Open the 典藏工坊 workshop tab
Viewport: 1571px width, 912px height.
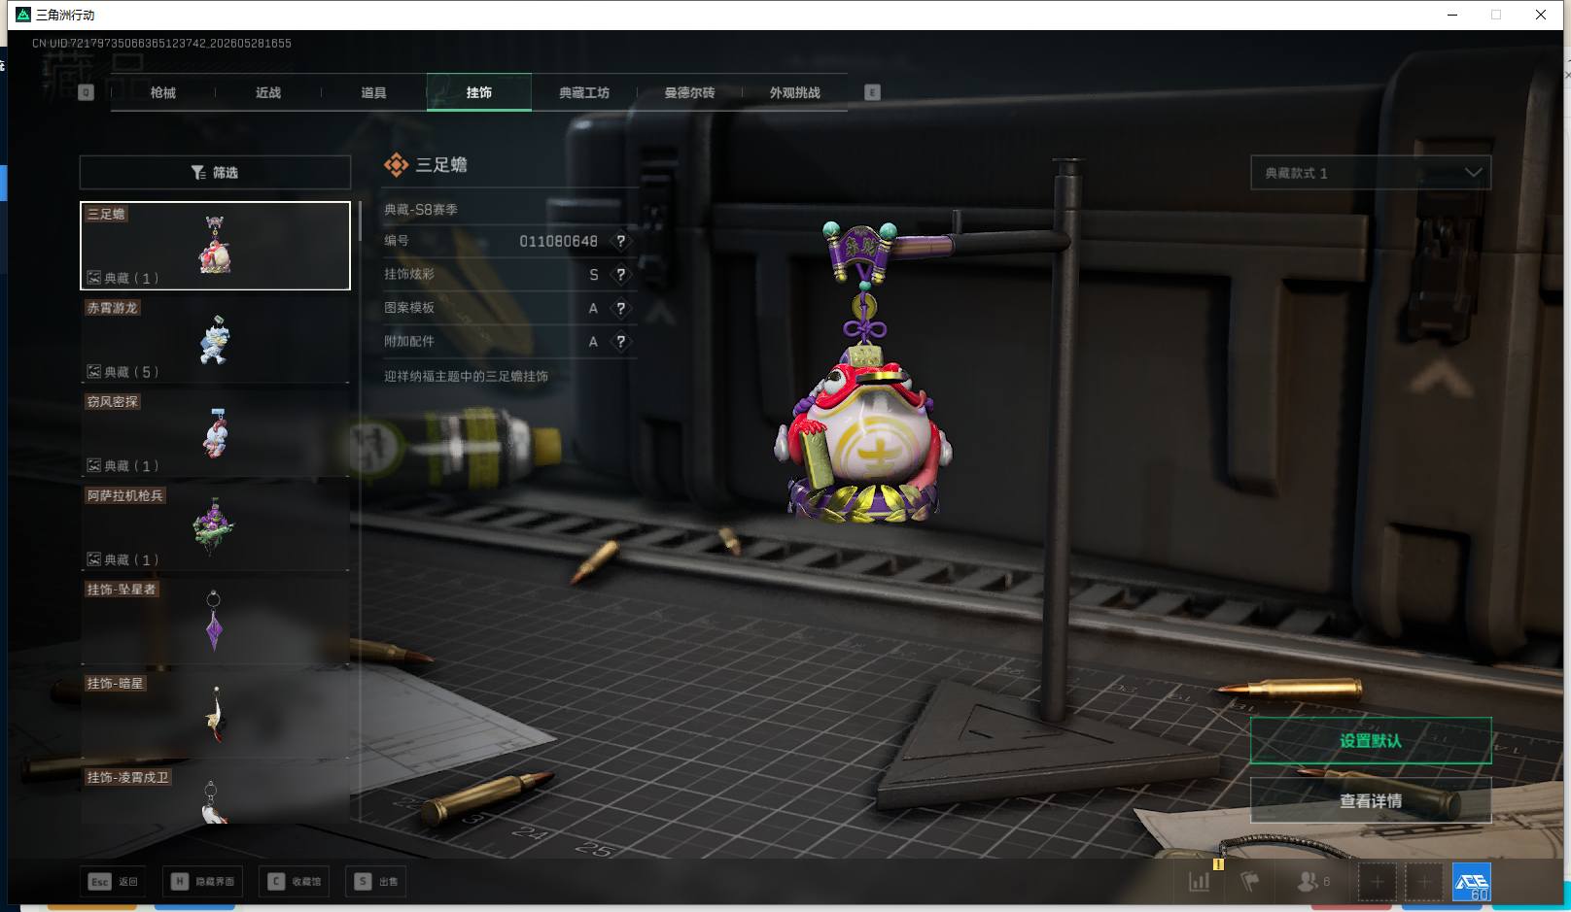coord(584,92)
